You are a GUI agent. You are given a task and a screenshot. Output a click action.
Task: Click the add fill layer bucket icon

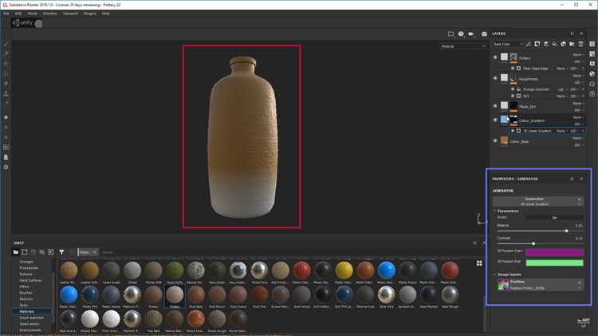tap(554, 44)
